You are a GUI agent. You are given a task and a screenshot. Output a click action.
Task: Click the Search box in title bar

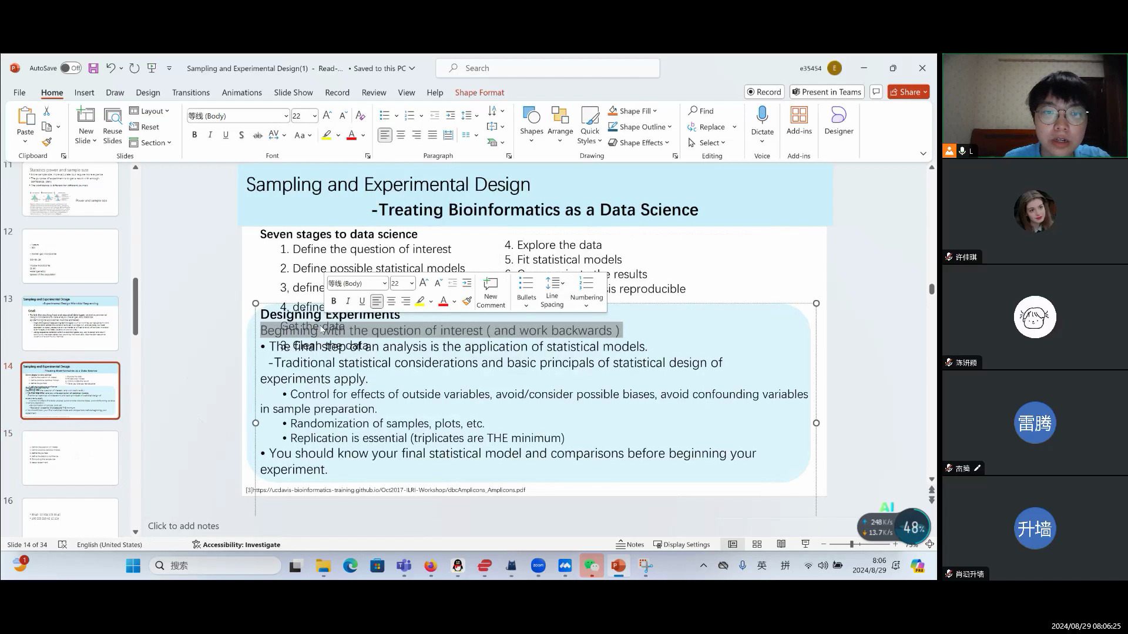(548, 68)
